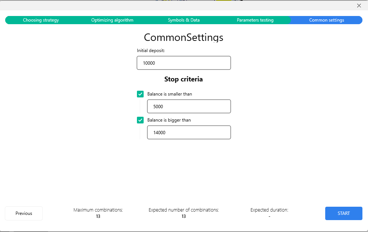
Task: Close the optimizer wizard window
Action: [359, 6]
